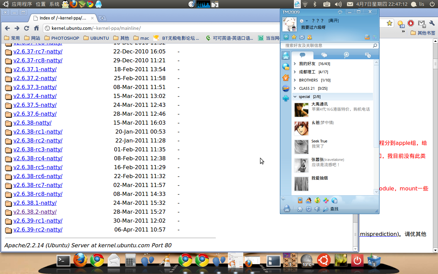This screenshot has height=274, width=438.
Task: Expand the 我的好友 contact group
Action: click(x=333, y=64)
